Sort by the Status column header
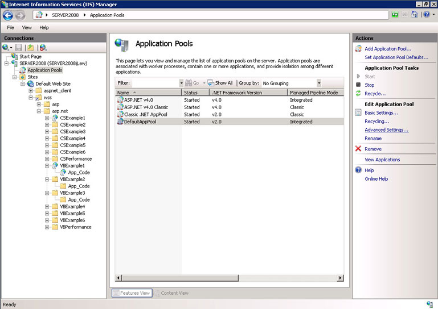This screenshot has height=309, width=438. 195,93
